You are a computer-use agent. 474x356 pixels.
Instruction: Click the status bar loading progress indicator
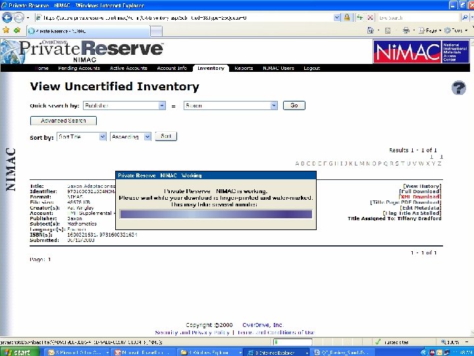292,342
